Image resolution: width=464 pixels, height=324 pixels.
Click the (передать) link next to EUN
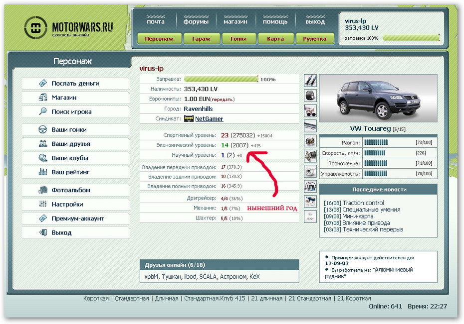coord(222,100)
